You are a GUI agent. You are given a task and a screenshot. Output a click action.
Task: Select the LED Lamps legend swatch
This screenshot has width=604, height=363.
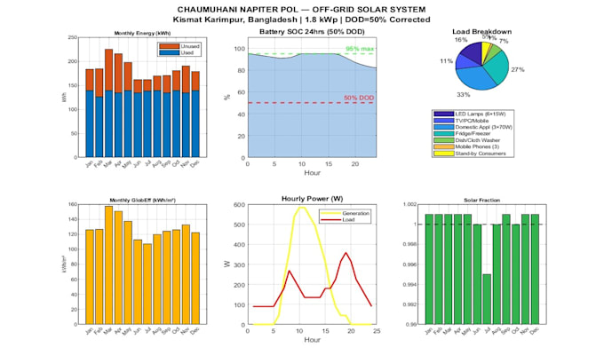tap(443, 114)
